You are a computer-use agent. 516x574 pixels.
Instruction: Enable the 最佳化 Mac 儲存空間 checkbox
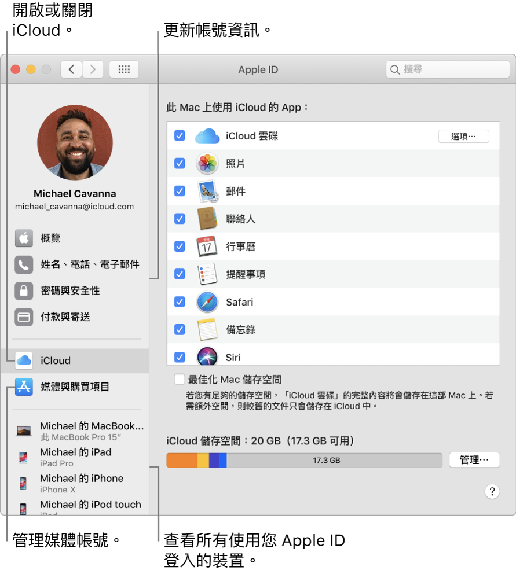pyautogui.click(x=180, y=379)
